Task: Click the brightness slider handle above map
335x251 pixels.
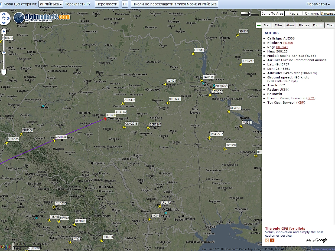Action: pos(249,14)
